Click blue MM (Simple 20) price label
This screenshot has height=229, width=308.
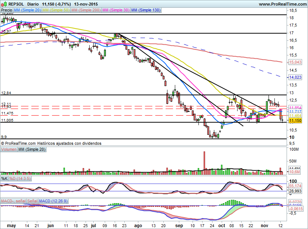click(x=28, y=10)
